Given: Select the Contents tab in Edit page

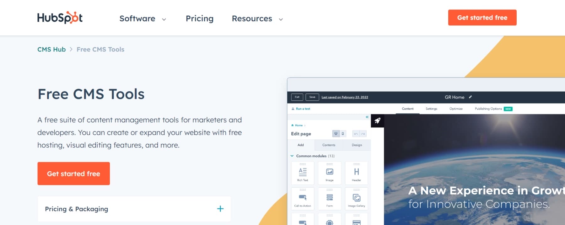Looking at the screenshot, I should (329, 145).
